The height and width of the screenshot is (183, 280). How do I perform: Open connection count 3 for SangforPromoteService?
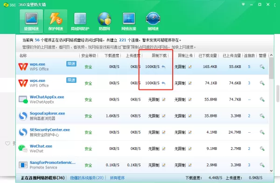(249, 165)
